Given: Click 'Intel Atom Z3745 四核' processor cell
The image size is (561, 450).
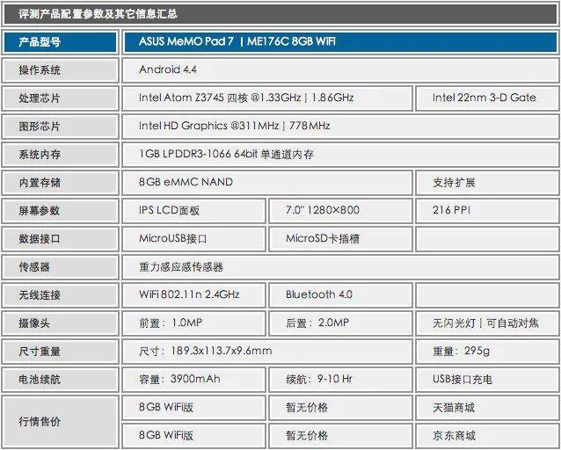Looking at the screenshot, I should tap(267, 98).
